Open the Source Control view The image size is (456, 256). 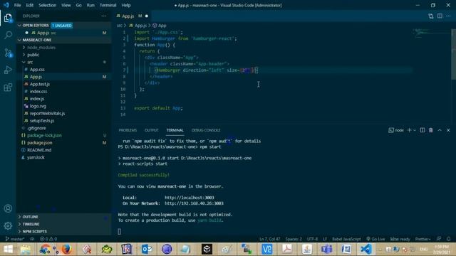(x=8, y=53)
